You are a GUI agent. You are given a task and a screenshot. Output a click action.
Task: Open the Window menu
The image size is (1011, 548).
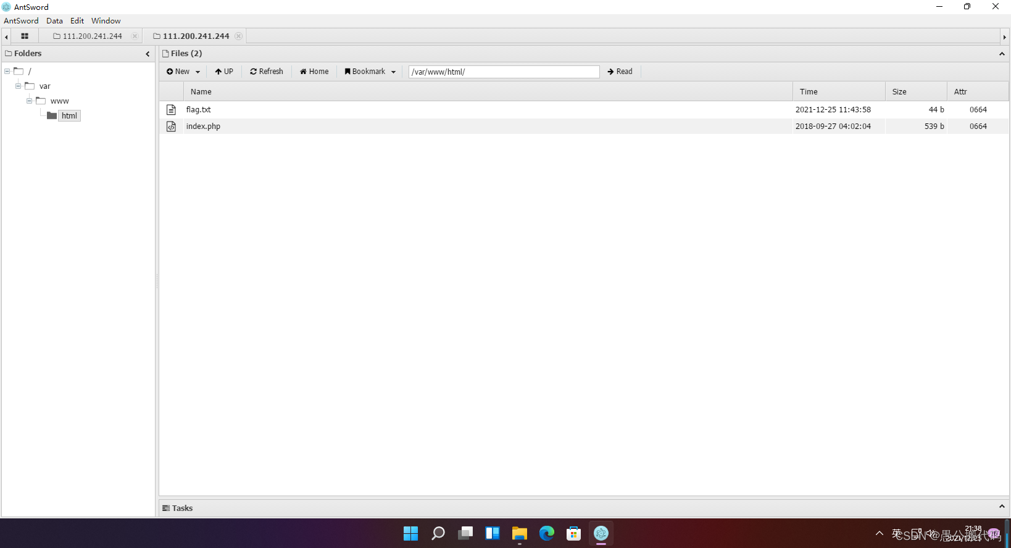tap(106, 20)
